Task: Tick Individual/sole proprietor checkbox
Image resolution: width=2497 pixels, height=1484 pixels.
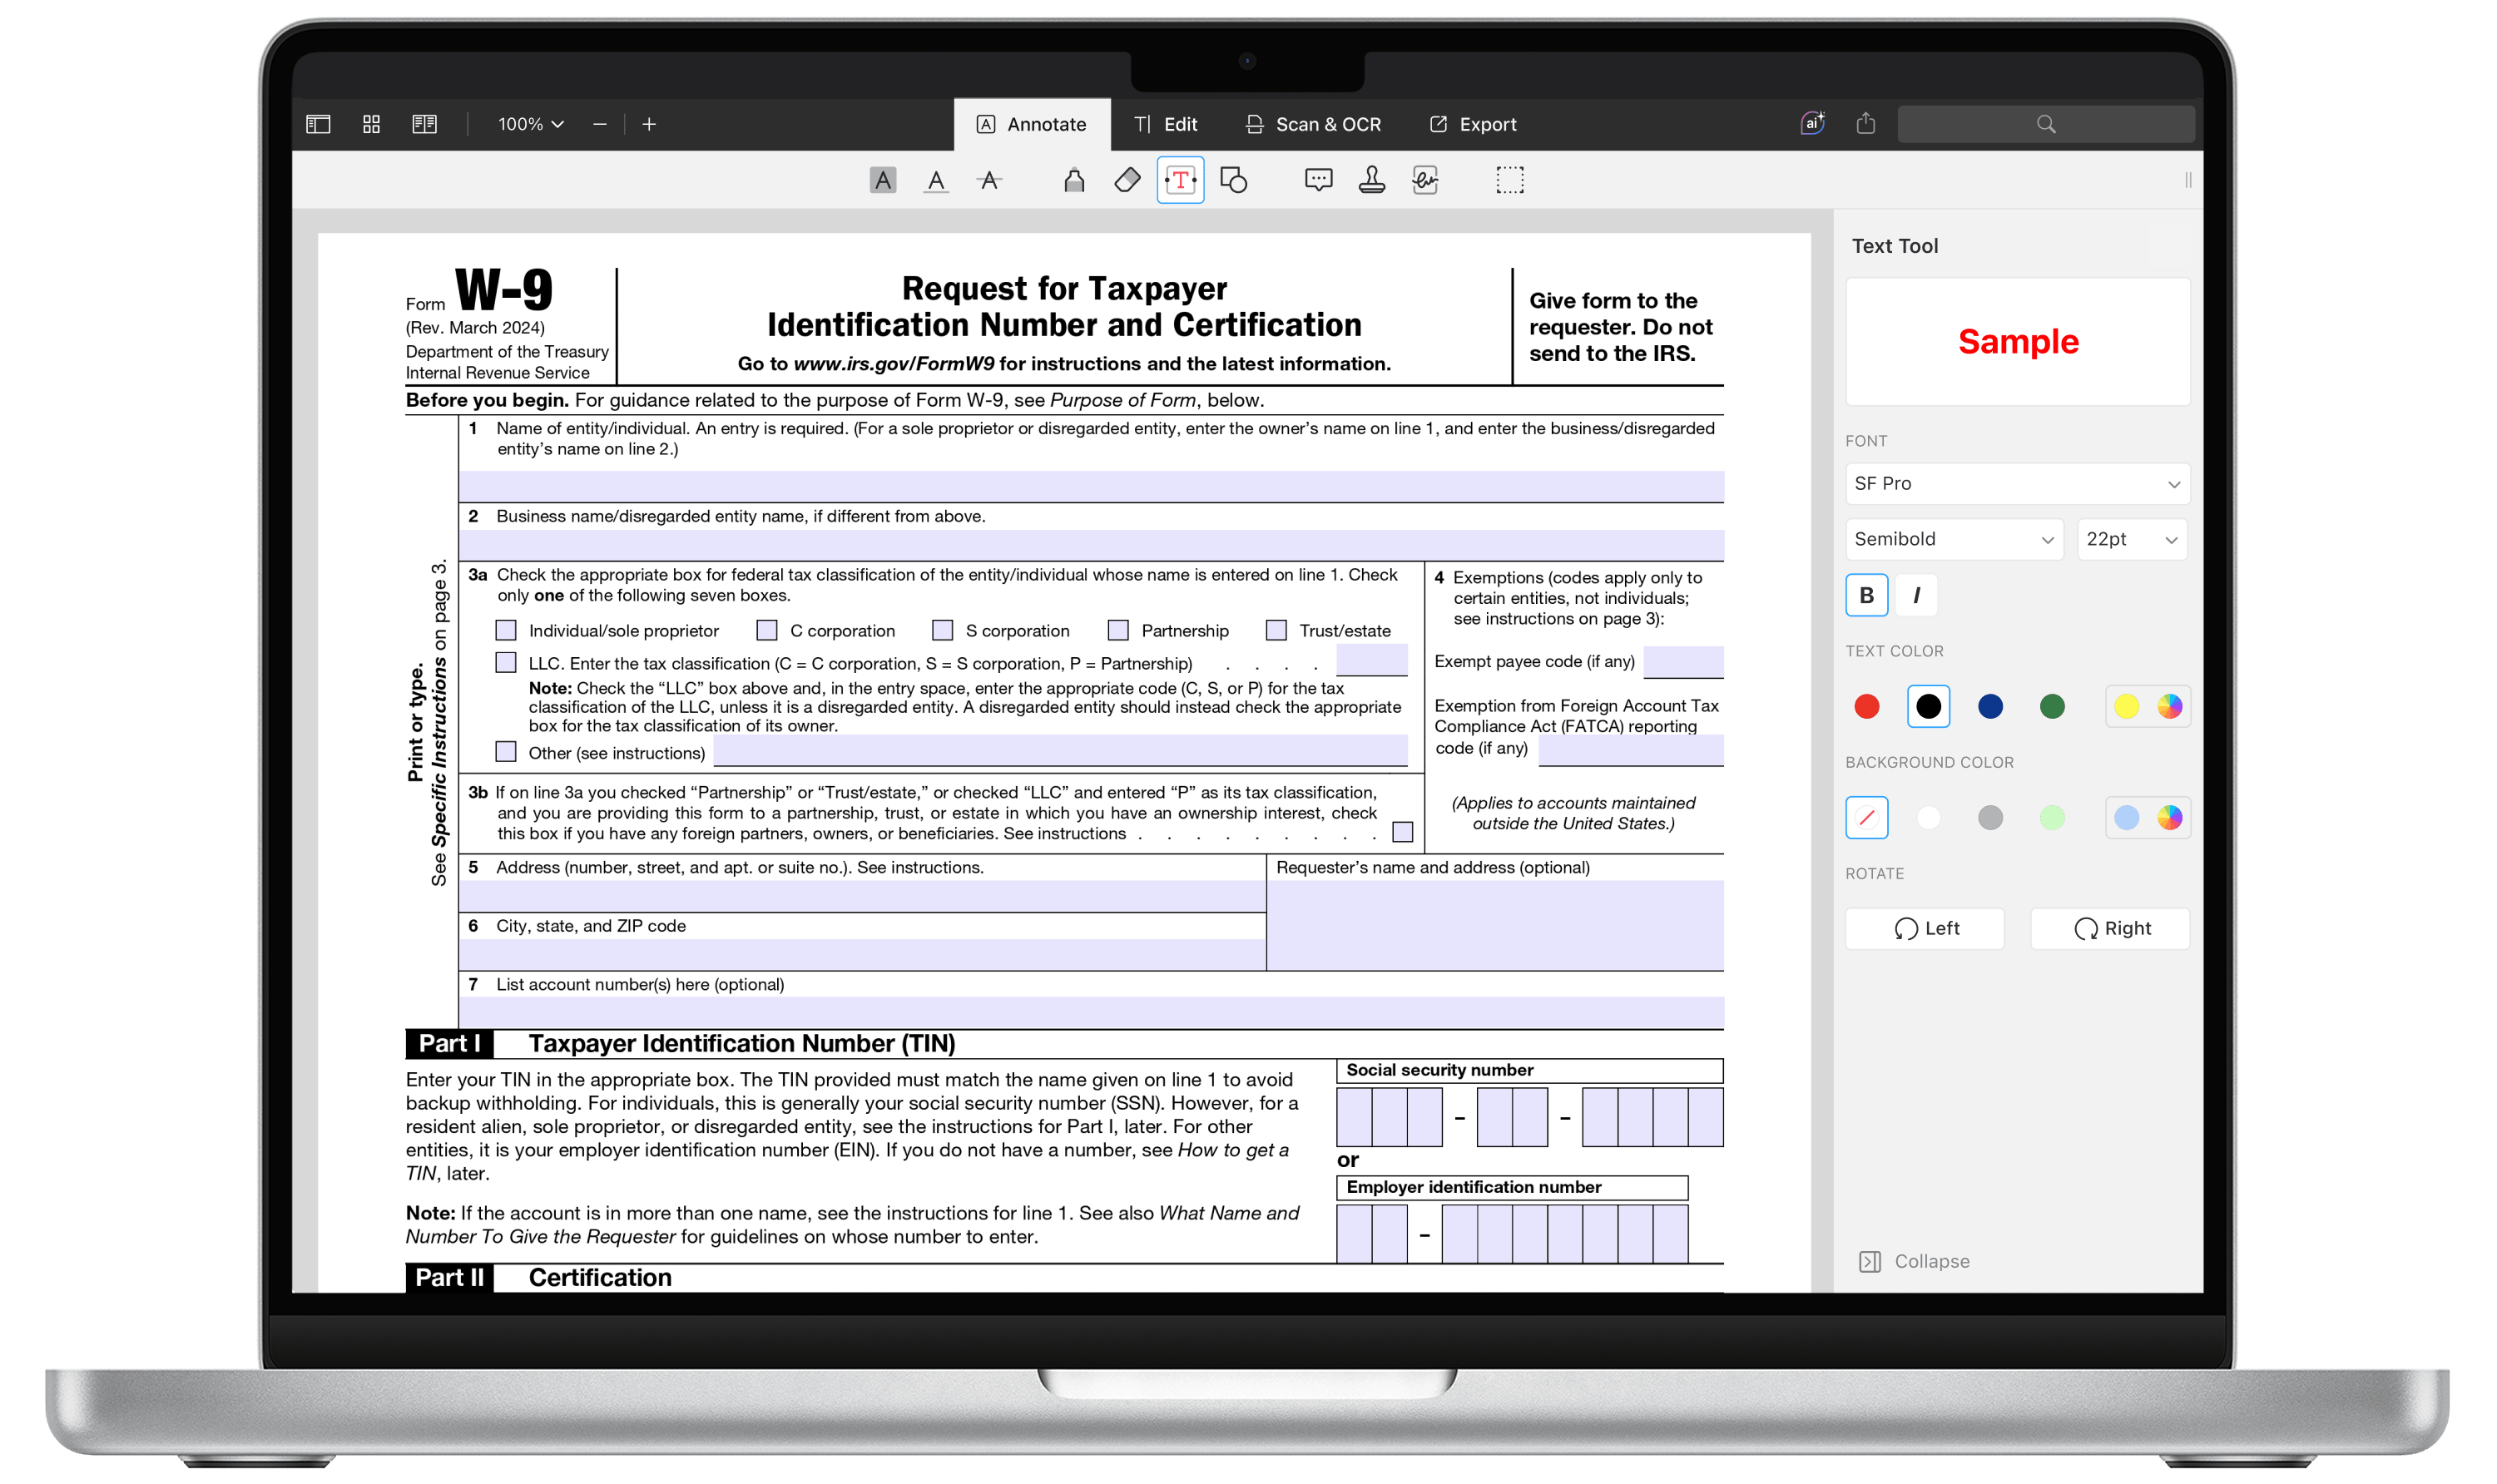Action: (x=506, y=630)
